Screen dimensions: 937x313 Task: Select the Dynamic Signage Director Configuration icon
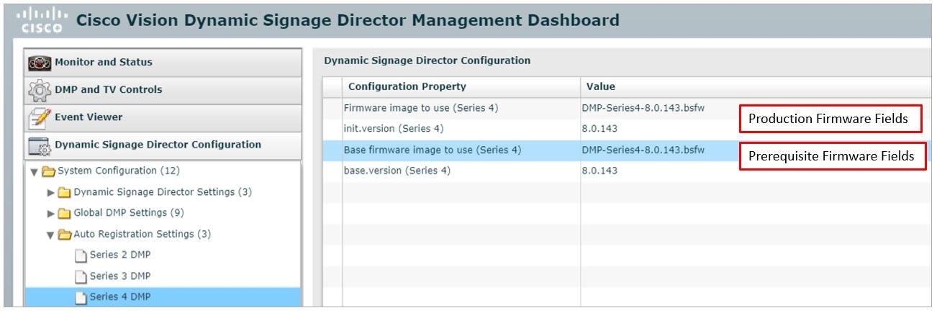pyautogui.click(x=39, y=145)
